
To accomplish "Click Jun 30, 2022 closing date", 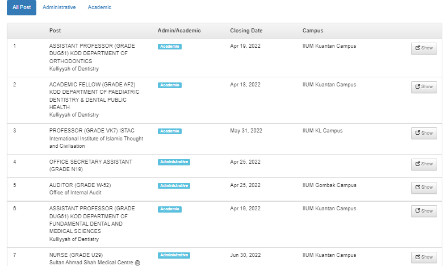I will tap(245, 255).
